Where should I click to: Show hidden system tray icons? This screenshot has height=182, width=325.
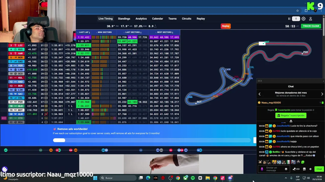tap(286, 178)
